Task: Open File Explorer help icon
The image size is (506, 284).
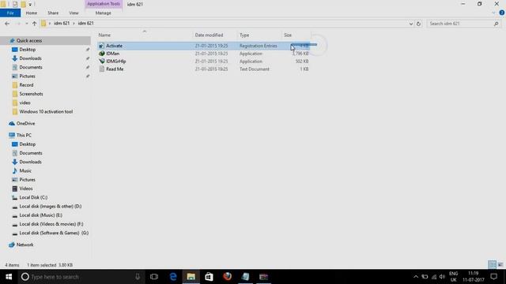Action: tap(502, 13)
